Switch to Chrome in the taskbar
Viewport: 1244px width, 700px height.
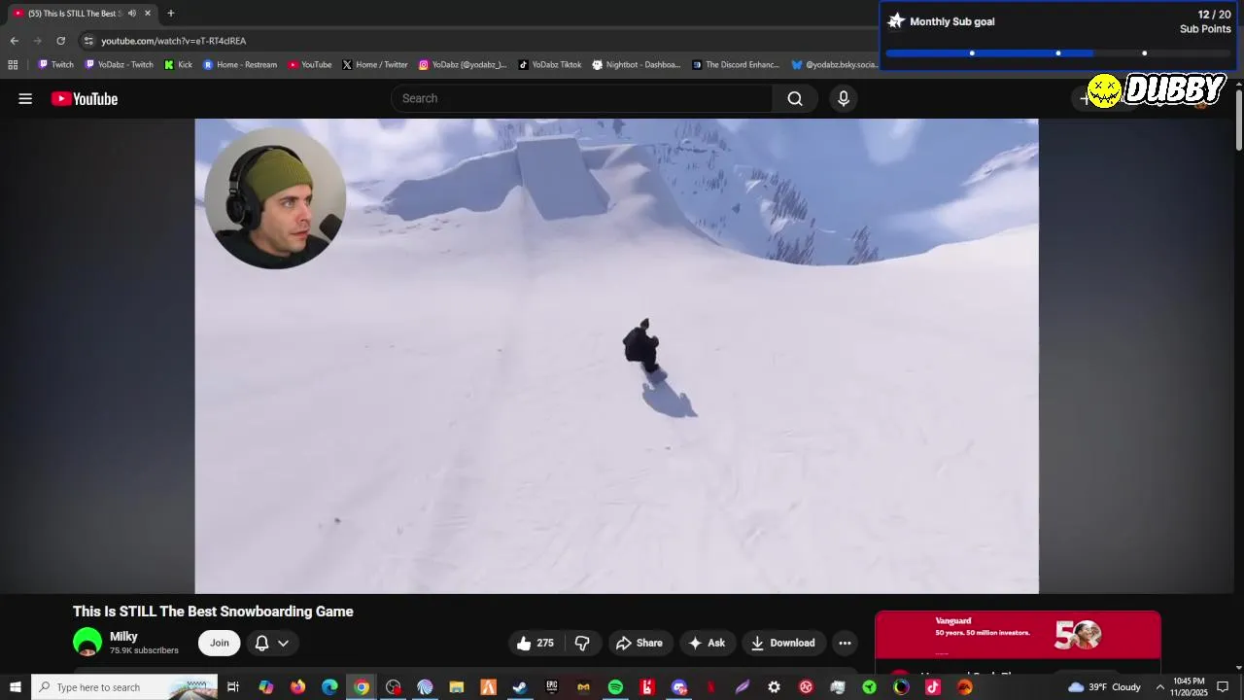(361, 687)
